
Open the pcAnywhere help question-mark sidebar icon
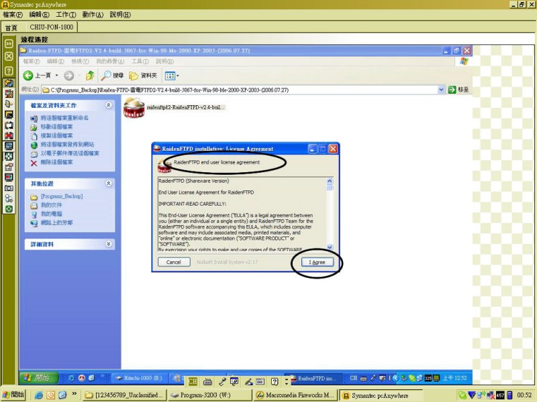[9, 71]
